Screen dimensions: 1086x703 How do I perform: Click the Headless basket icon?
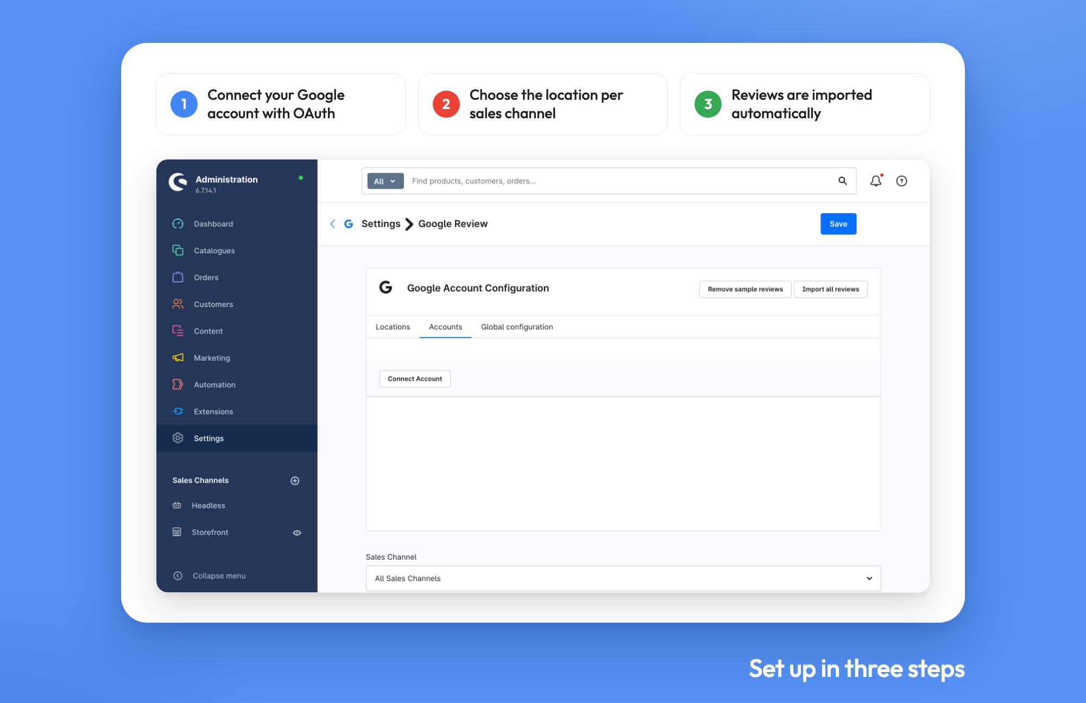pyautogui.click(x=177, y=505)
